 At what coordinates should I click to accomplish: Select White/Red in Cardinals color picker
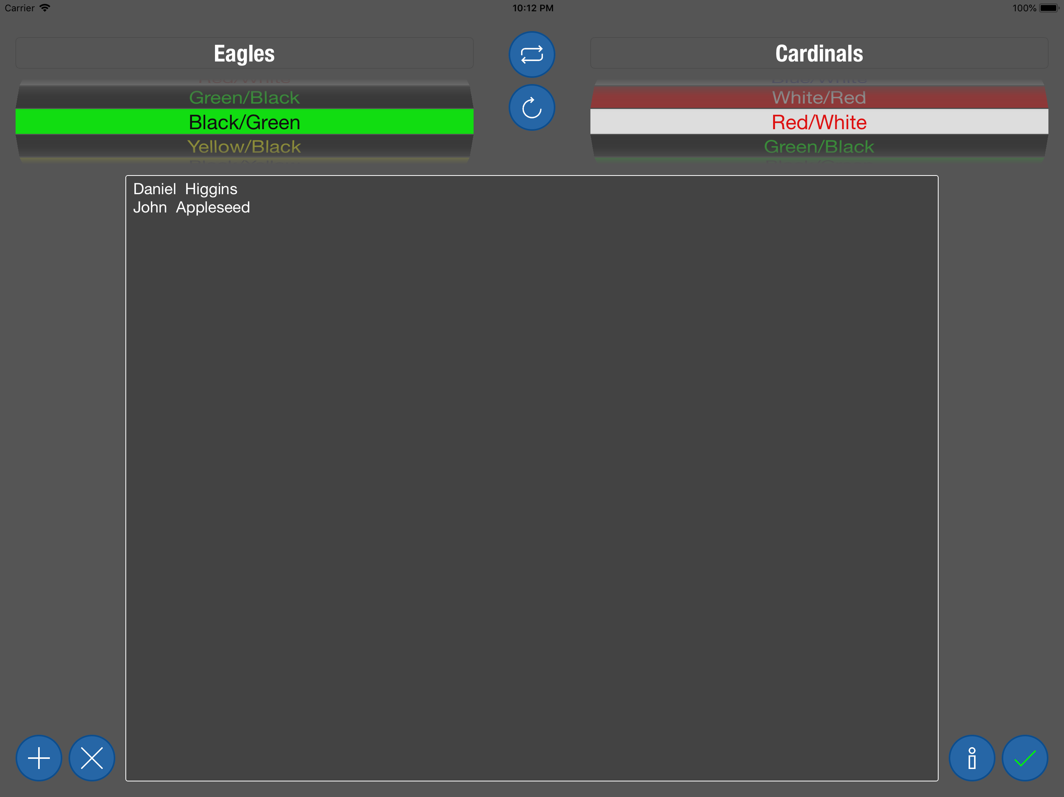tap(819, 98)
